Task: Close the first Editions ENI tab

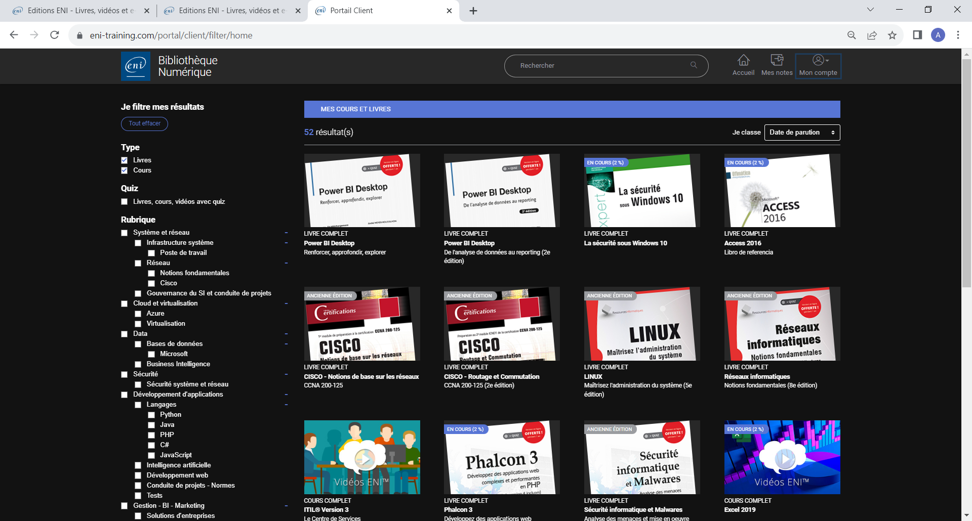Action: [x=147, y=11]
